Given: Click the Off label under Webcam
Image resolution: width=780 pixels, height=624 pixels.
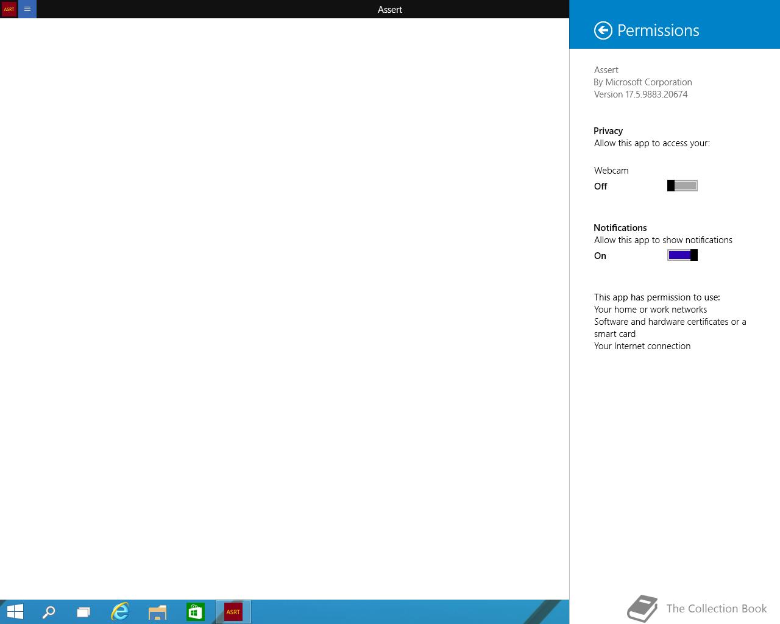Looking at the screenshot, I should tap(601, 186).
